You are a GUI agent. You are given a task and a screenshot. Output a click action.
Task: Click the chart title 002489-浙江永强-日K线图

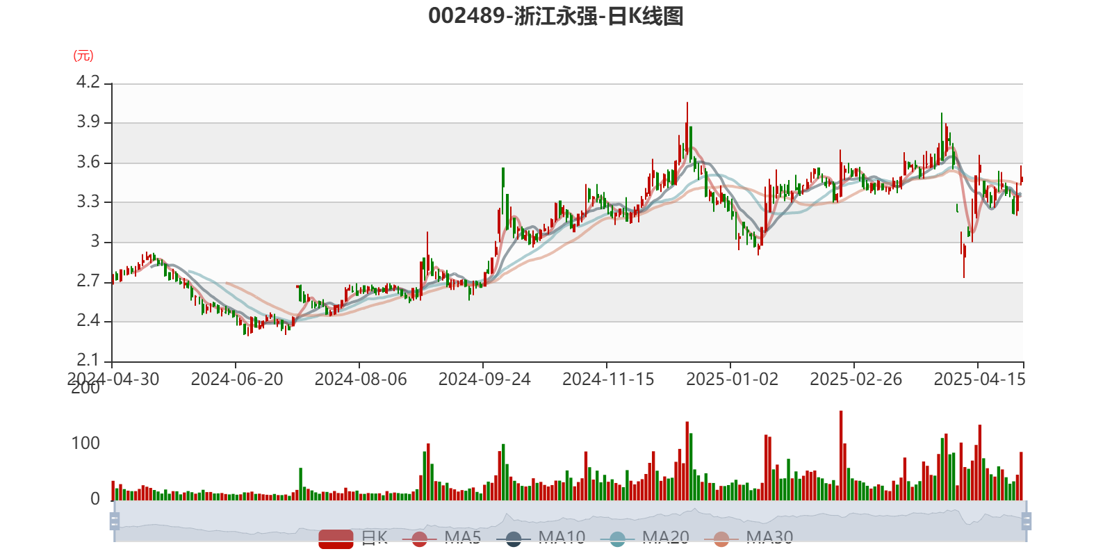point(556,16)
